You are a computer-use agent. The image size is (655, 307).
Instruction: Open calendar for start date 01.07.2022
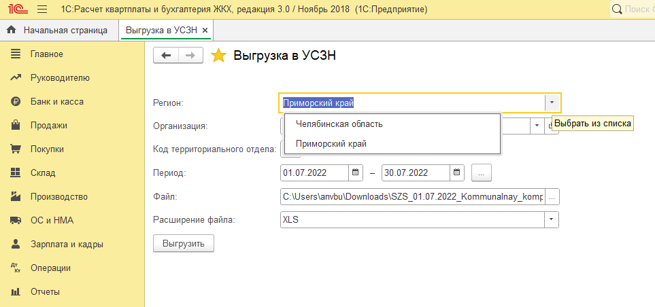pyautogui.click(x=355, y=173)
